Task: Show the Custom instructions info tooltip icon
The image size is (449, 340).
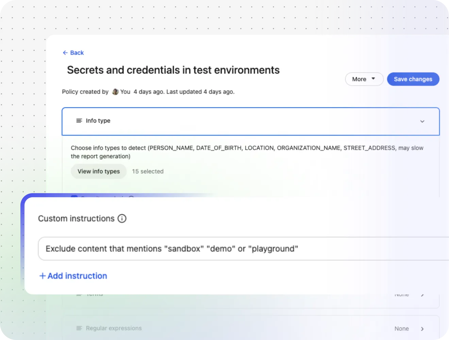Action: point(122,218)
